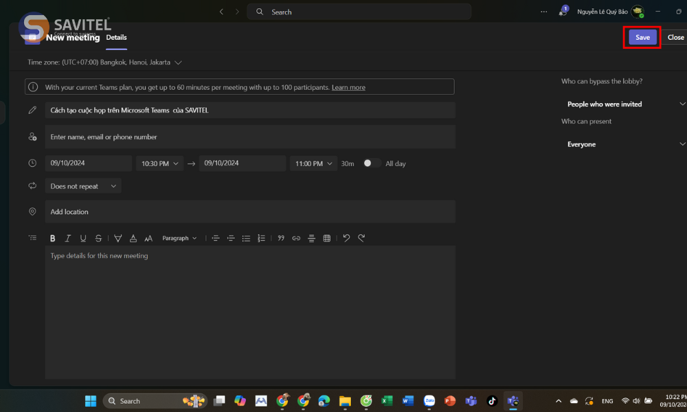The width and height of the screenshot is (687, 412).
Task: Insert a numbered list
Action: 262,238
